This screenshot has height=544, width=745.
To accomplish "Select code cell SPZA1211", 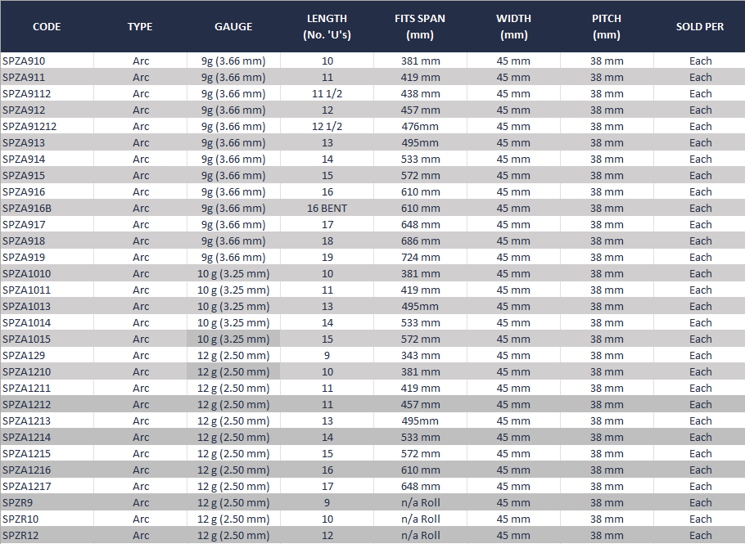I will click(x=47, y=389).
